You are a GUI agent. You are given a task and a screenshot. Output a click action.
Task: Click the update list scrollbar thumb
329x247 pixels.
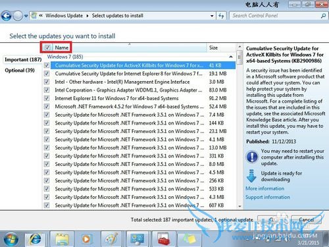[x=240, y=57]
